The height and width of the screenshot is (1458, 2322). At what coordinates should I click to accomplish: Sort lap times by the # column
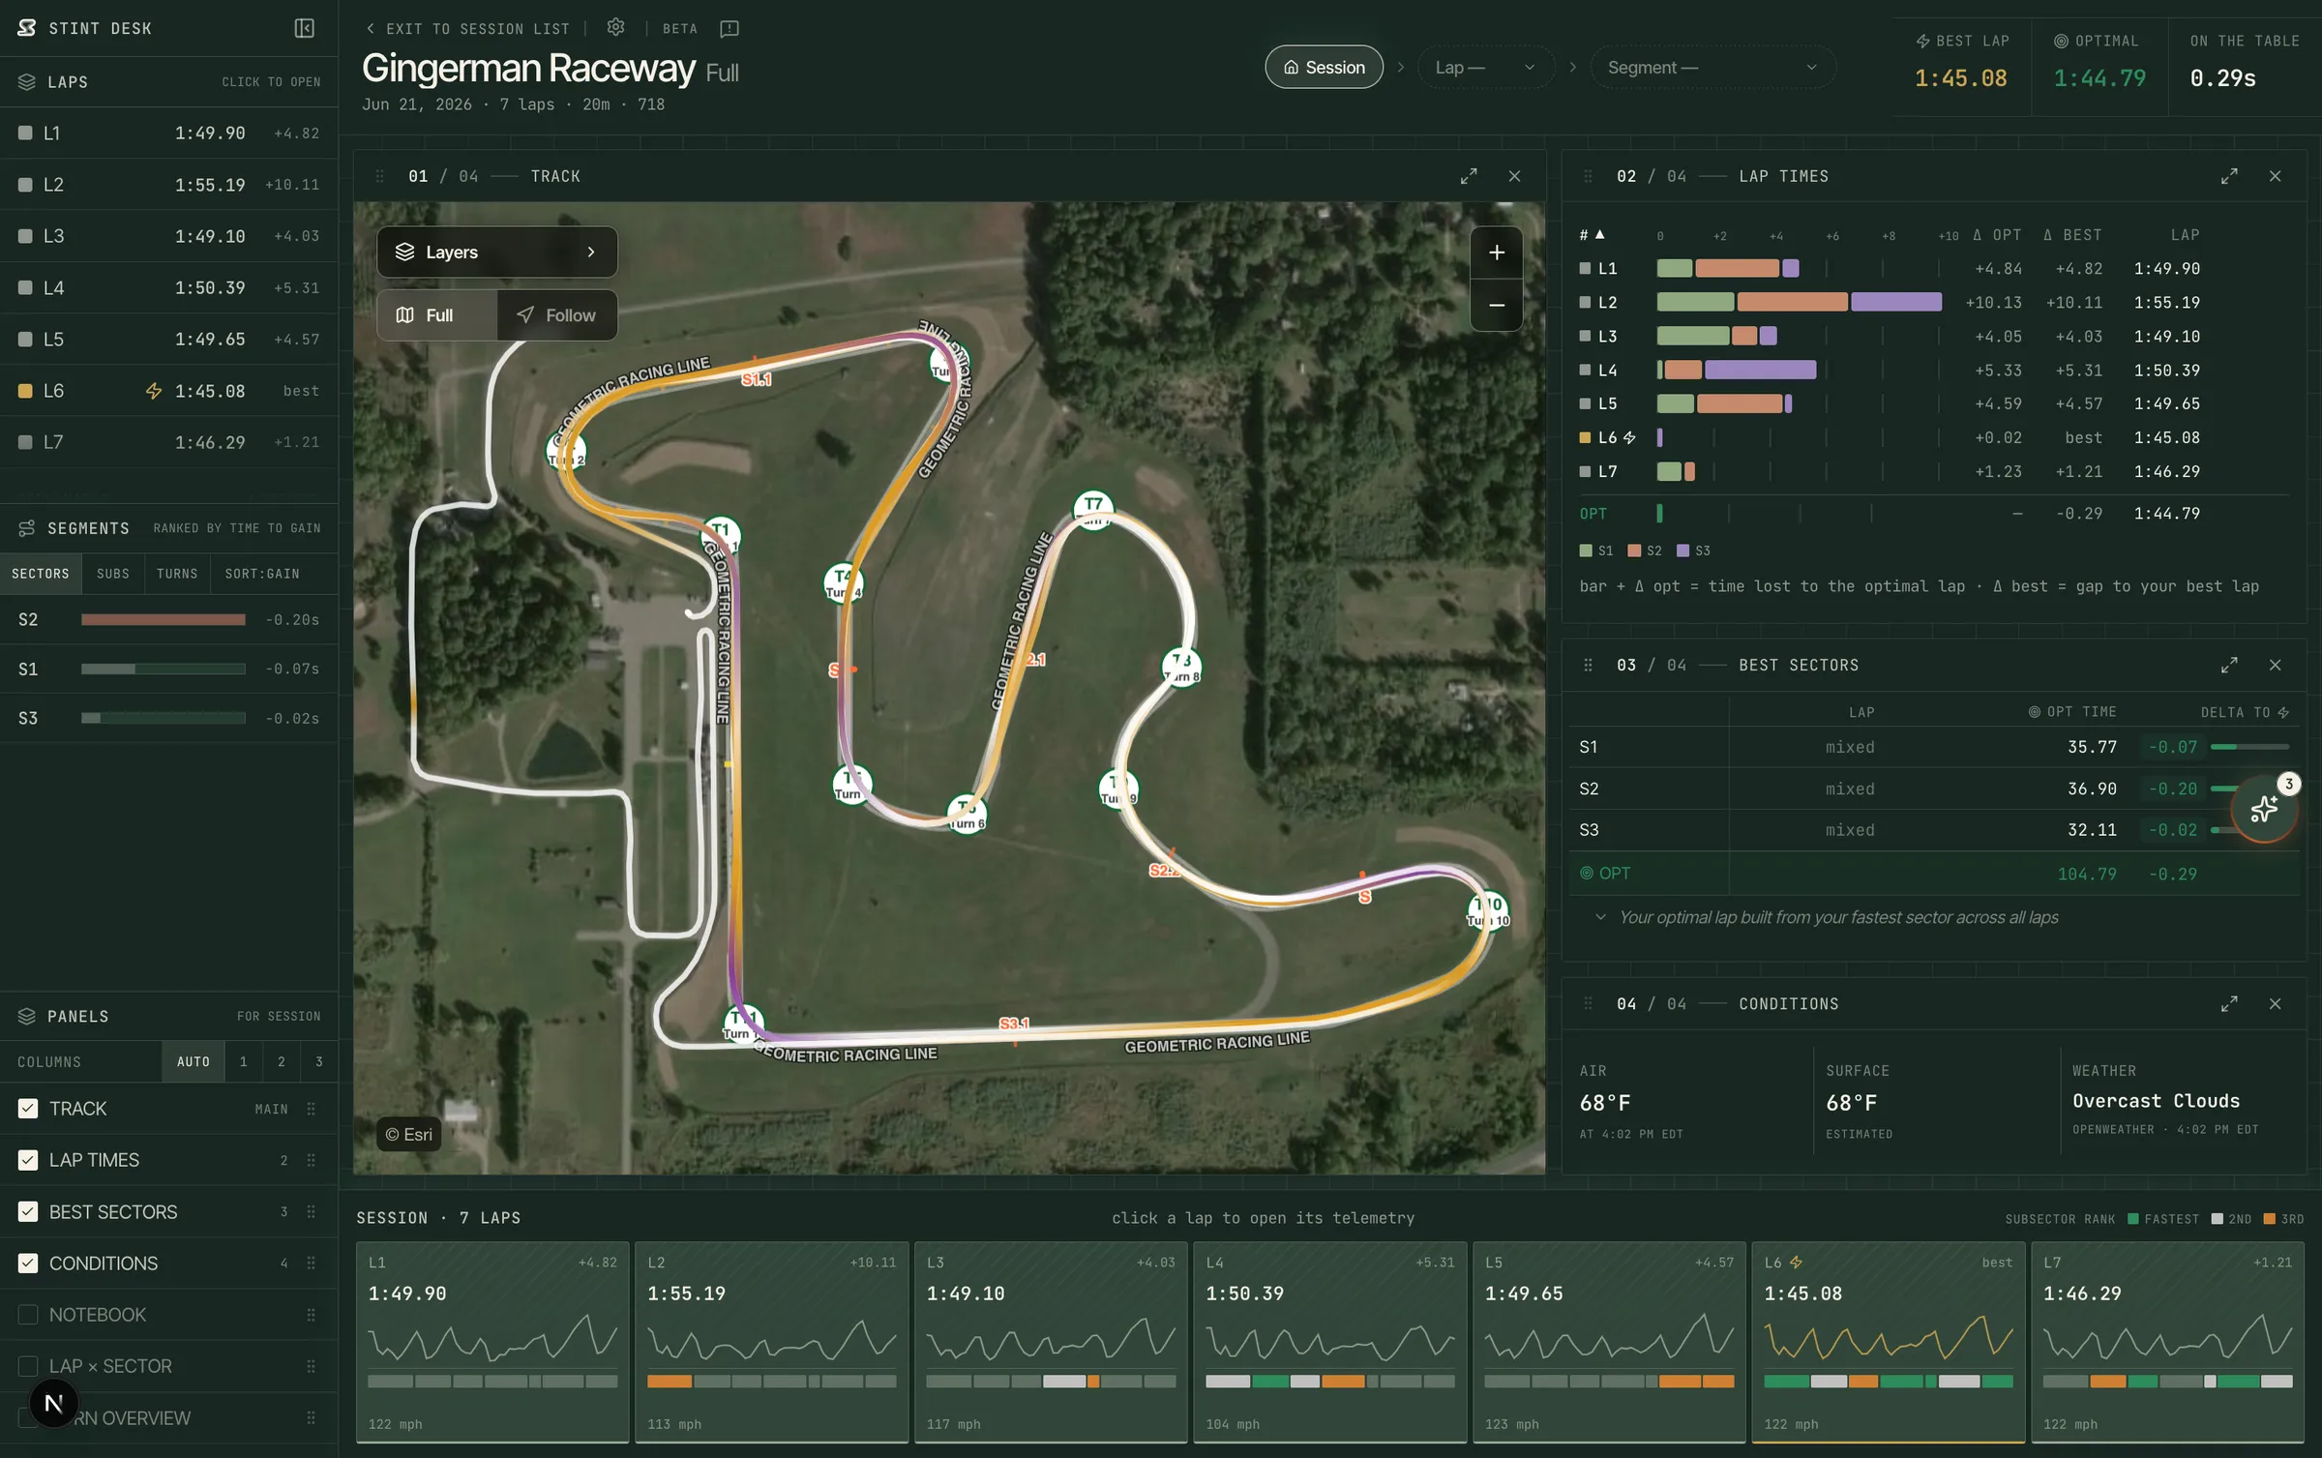tap(1592, 235)
